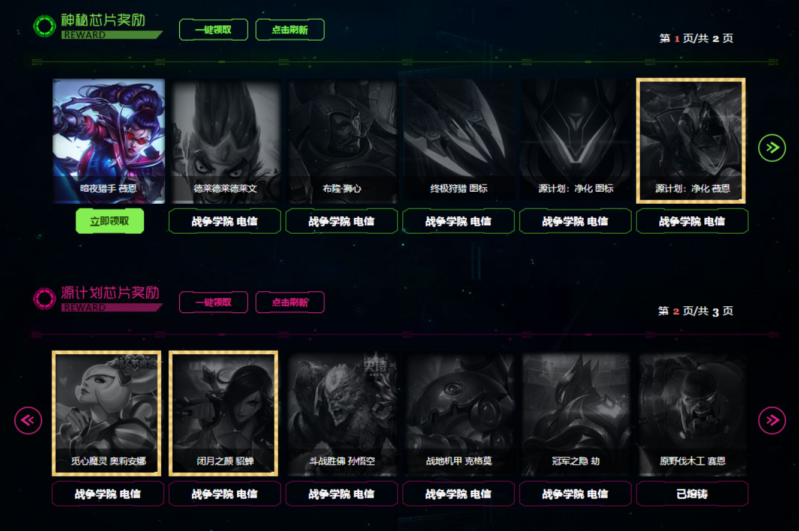Viewport: 799px width, 531px height.
Task: Open 斗战胜佛 孙悟空 skin card
Action: click(342, 414)
